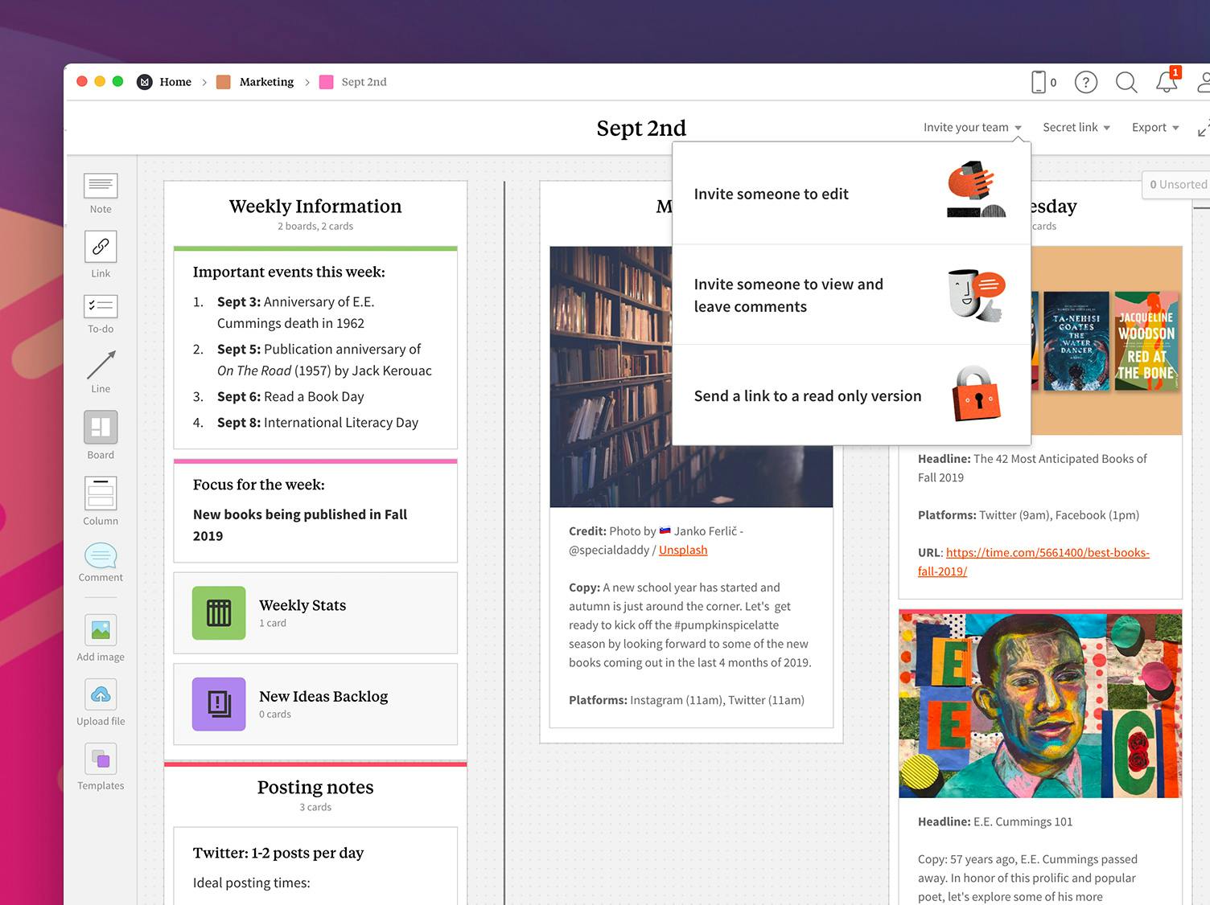Go to Home in breadcrumb
This screenshot has height=905, width=1210.
[x=175, y=82]
